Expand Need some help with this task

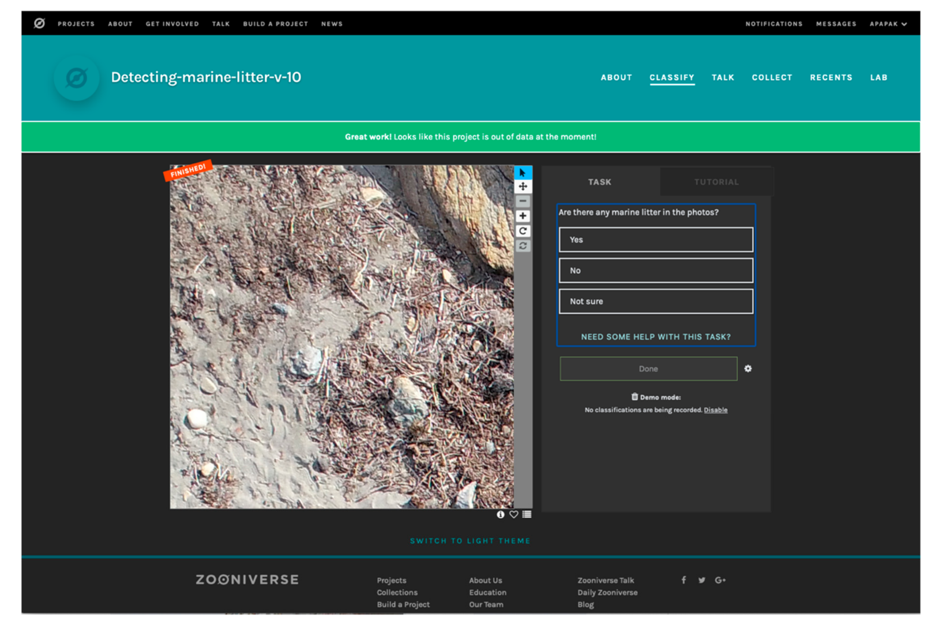656,337
